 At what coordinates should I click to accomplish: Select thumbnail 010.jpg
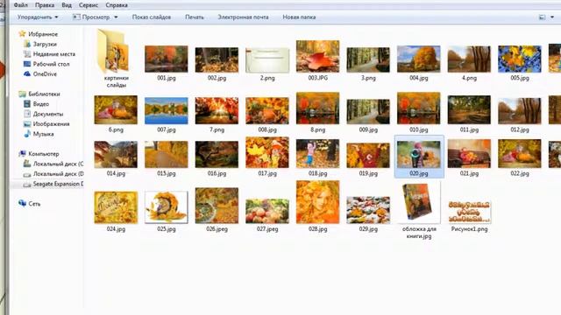click(419, 108)
